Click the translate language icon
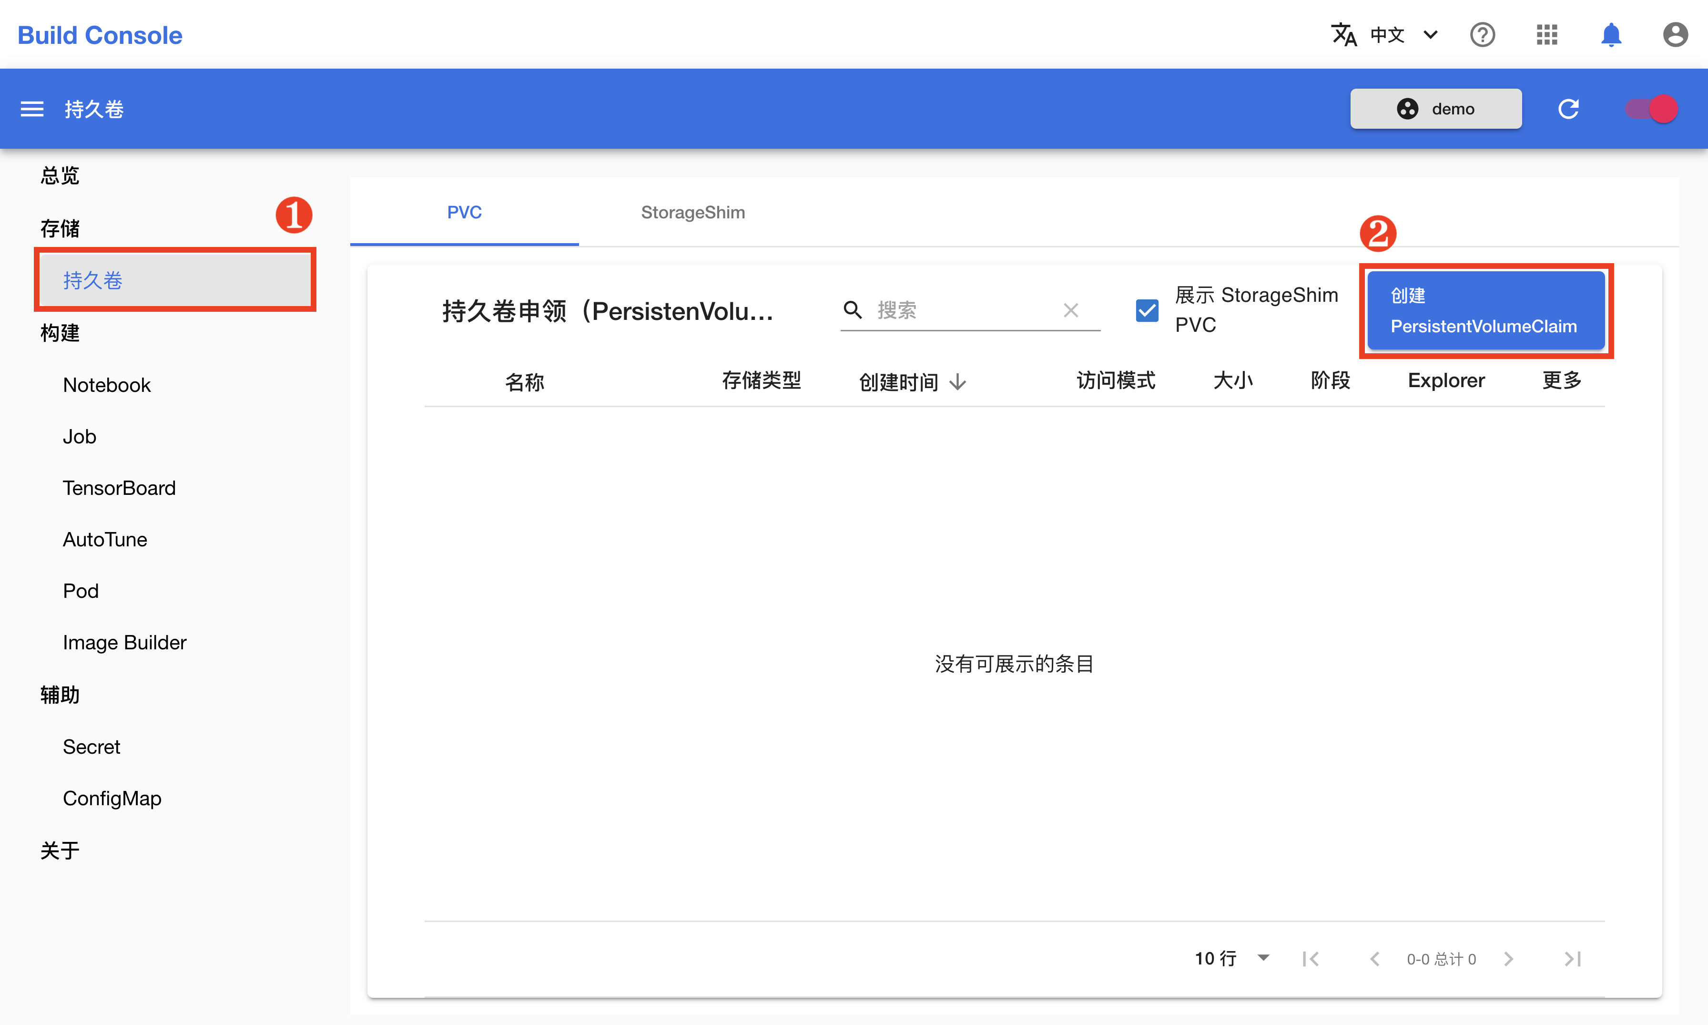 click(1343, 34)
